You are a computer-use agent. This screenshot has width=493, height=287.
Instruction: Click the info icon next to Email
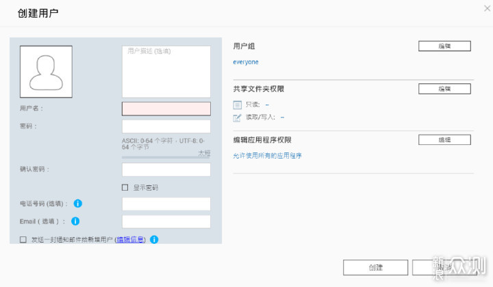75,221
